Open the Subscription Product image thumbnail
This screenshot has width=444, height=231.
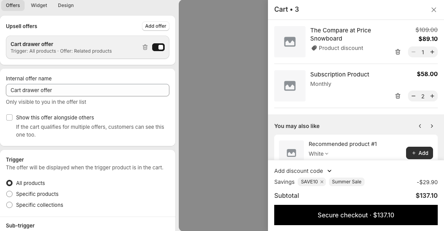point(290,86)
